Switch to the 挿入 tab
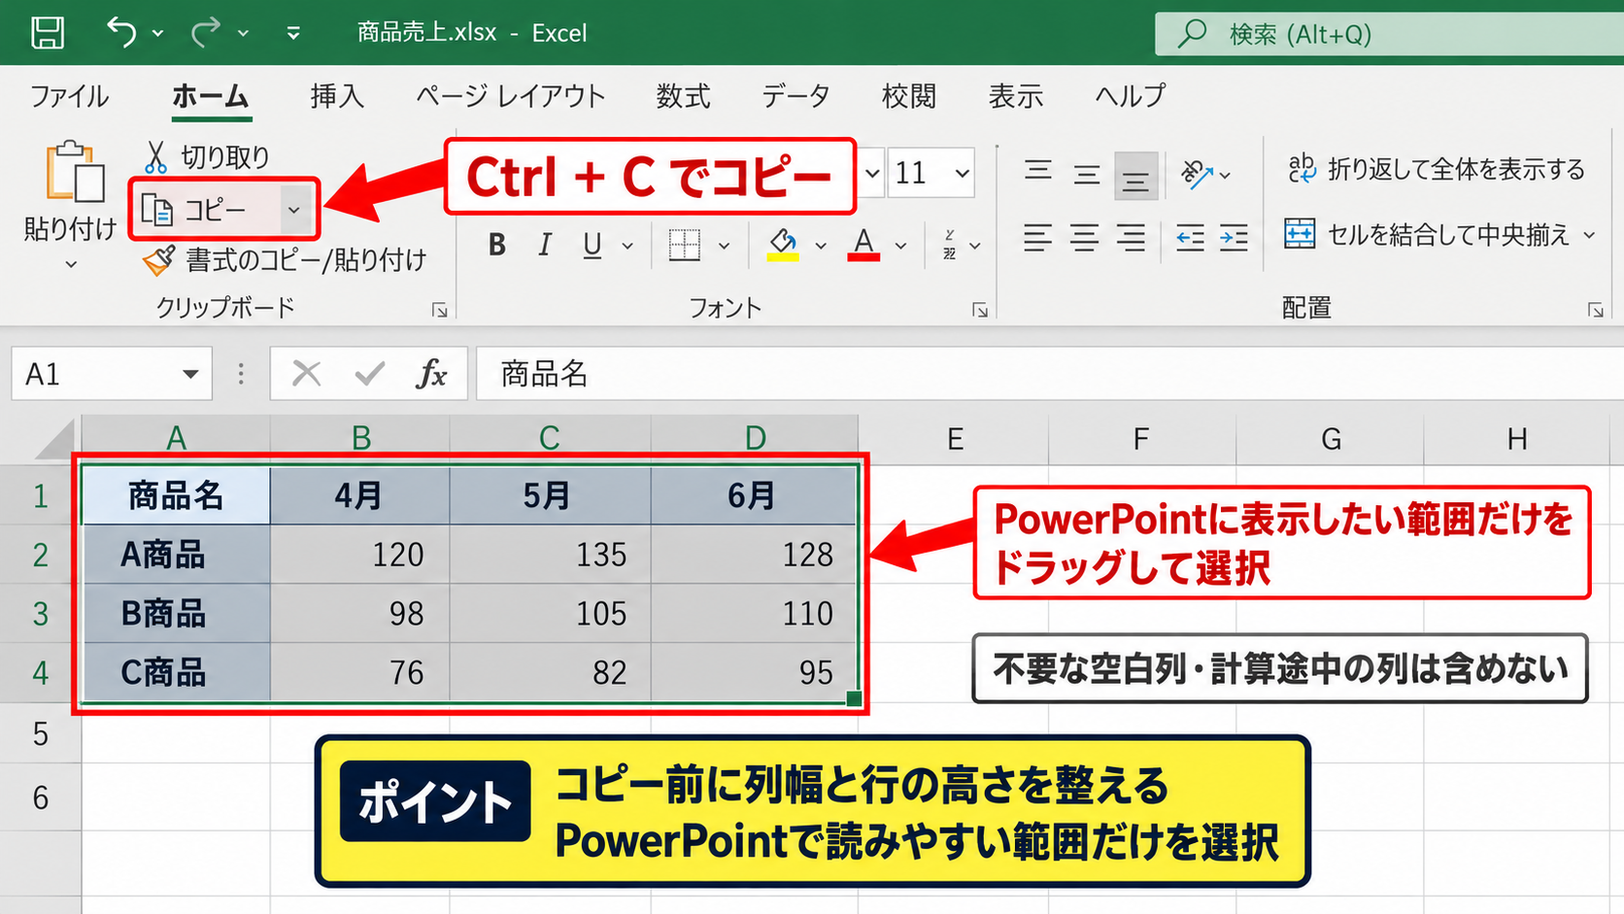The width and height of the screenshot is (1624, 914). click(336, 96)
